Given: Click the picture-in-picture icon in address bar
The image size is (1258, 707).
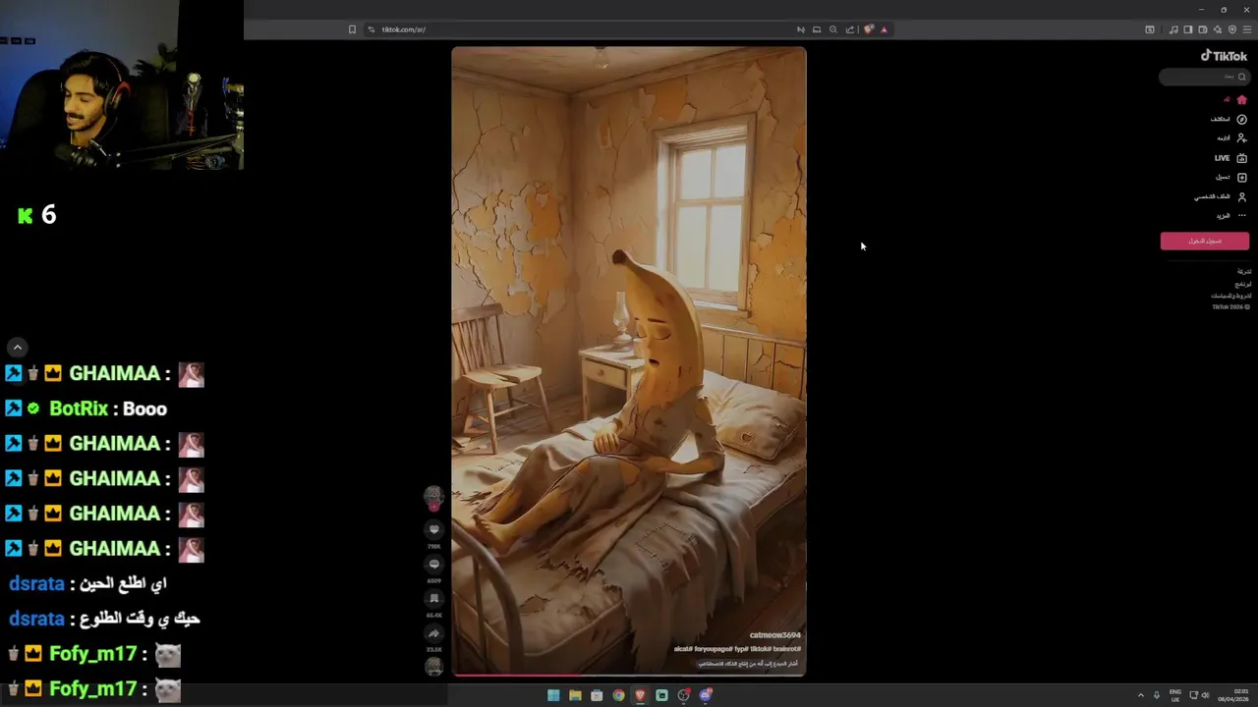Looking at the screenshot, I should coord(817,29).
